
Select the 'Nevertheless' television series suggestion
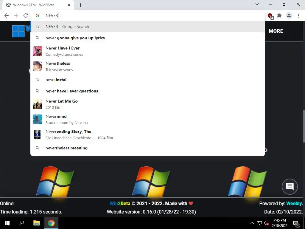[x=148, y=66]
